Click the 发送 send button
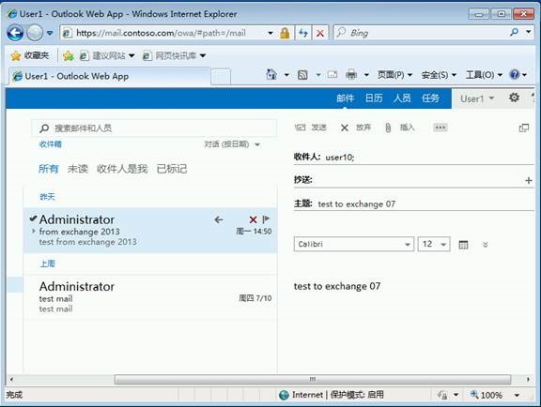The width and height of the screenshot is (541, 407). 311,128
